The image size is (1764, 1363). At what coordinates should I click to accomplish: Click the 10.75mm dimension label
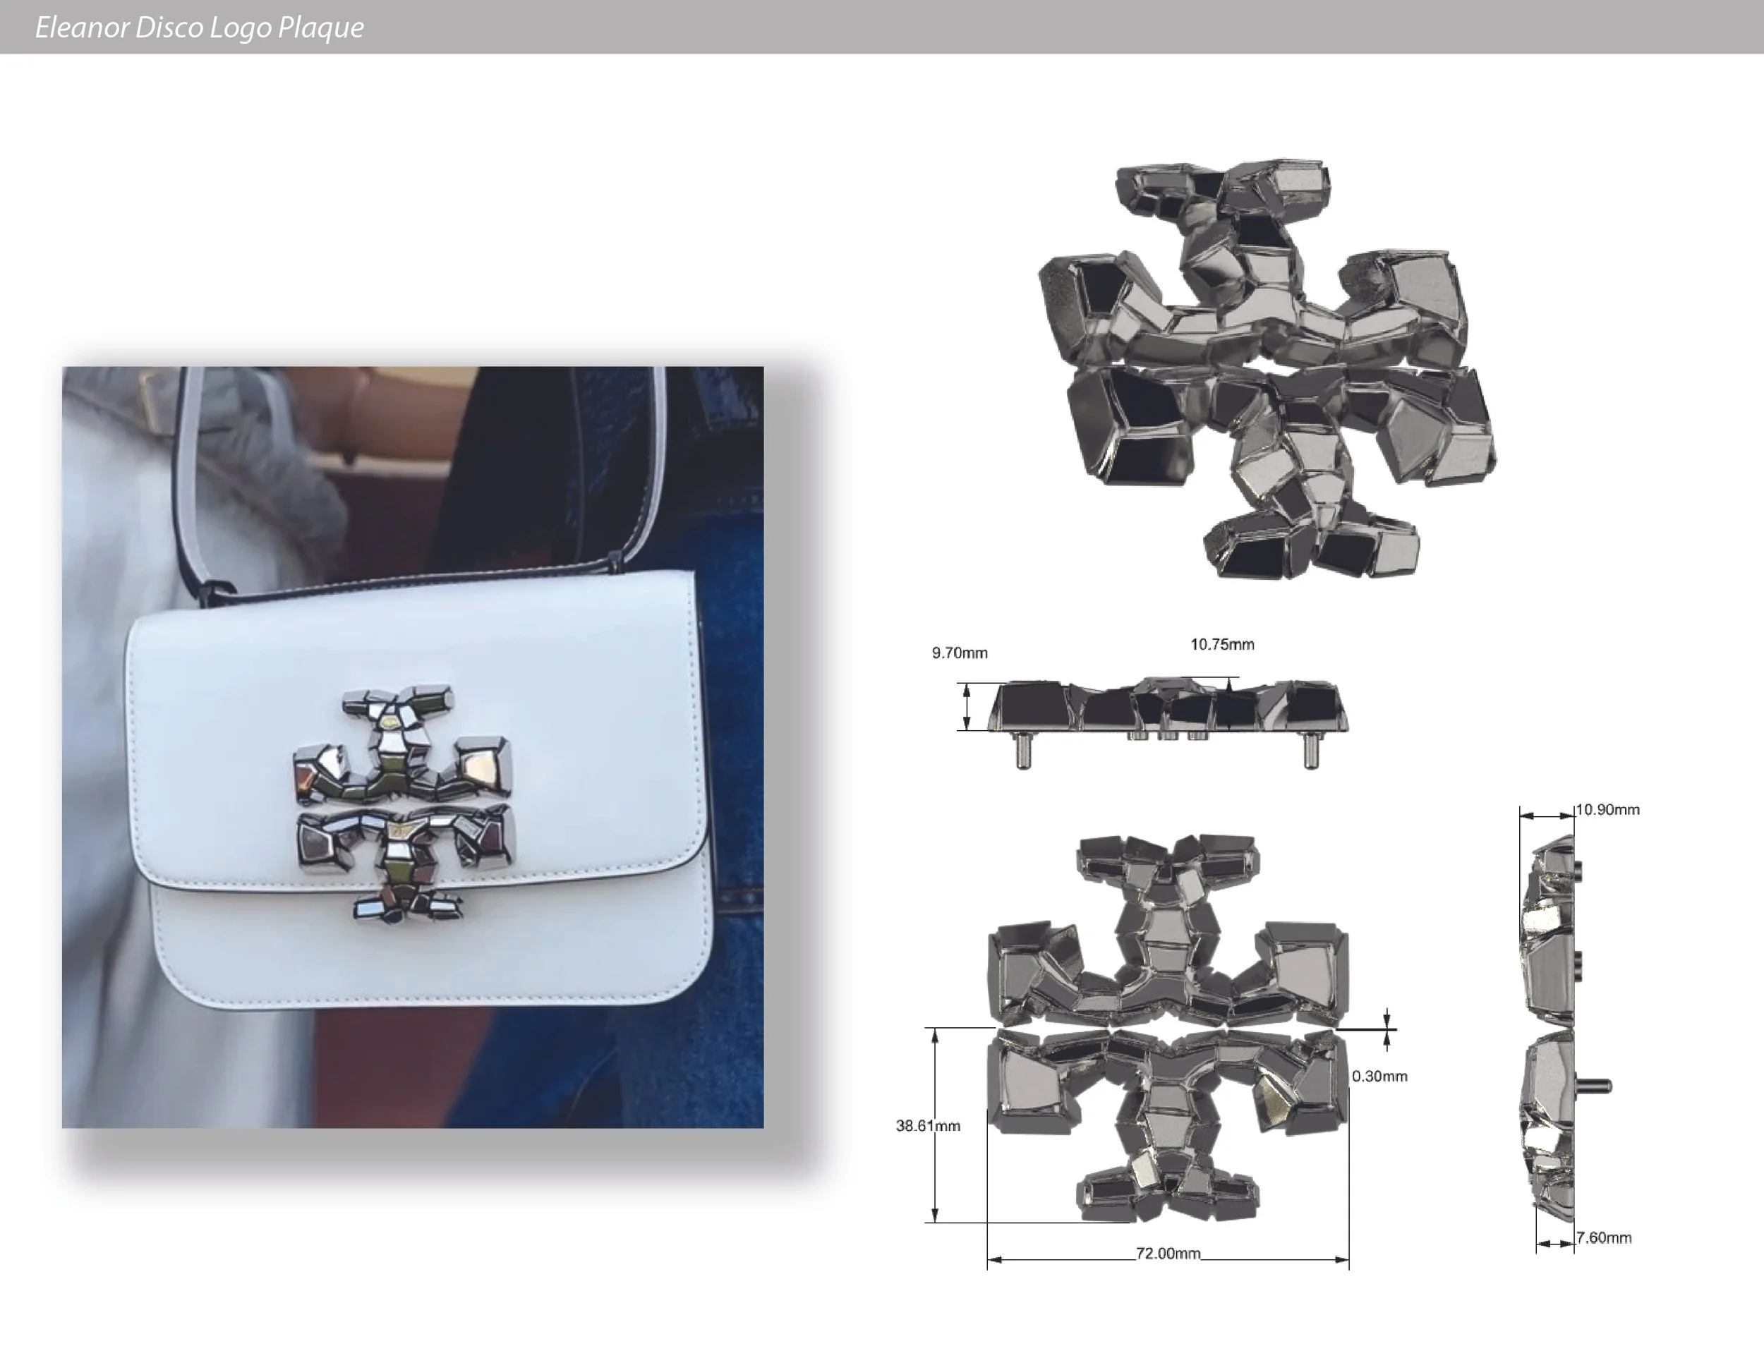[1222, 644]
